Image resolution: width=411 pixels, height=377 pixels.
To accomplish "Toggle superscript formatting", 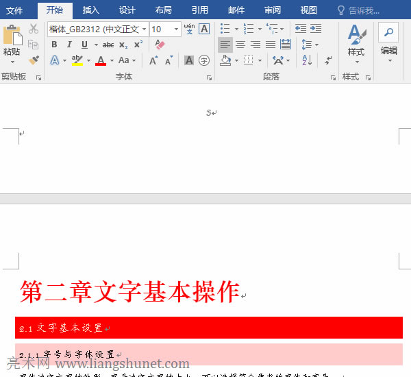I will (138, 45).
